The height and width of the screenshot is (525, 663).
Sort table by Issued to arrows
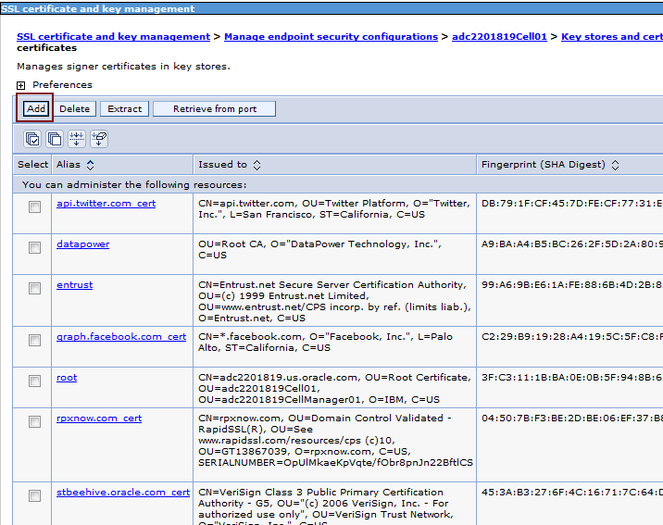pos(256,165)
